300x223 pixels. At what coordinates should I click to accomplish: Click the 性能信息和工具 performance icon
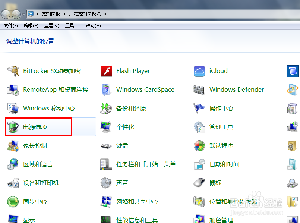coord(106,219)
